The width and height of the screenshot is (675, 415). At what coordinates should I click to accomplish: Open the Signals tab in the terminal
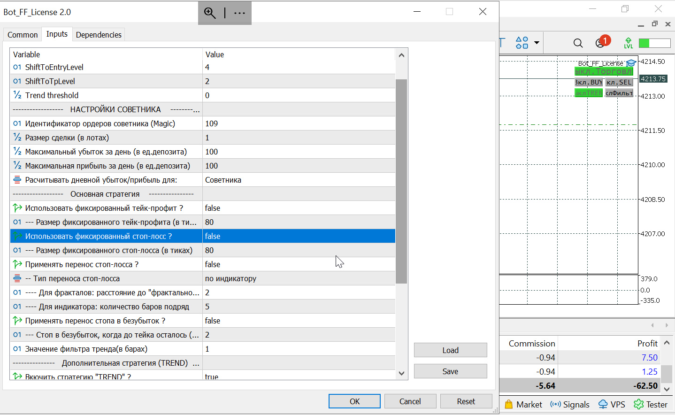pyautogui.click(x=570, y=404)
